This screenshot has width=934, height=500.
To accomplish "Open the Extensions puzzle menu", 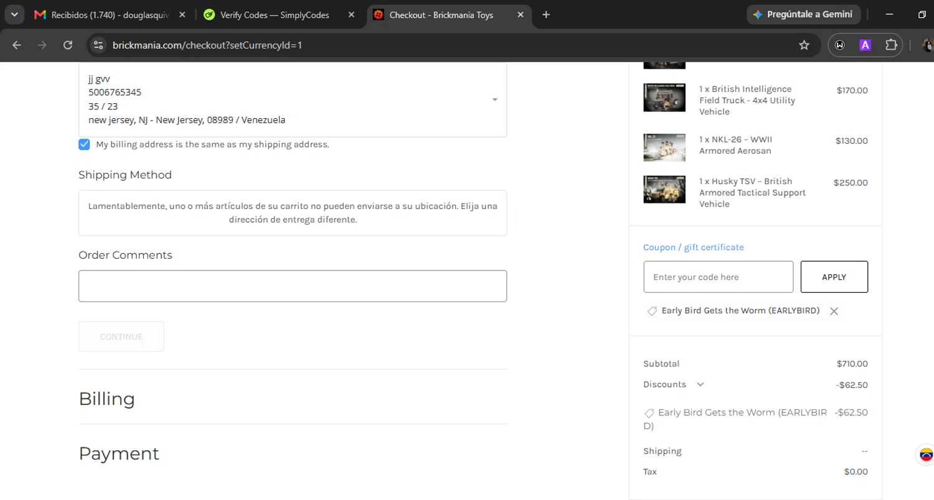I will pyautogui.click(x=891, y=45).
